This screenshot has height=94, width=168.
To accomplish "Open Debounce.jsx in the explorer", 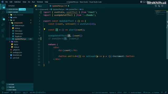I will point(19,26).
